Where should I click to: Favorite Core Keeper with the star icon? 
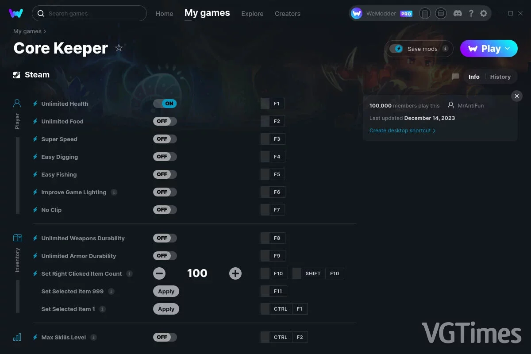(119, 48)
